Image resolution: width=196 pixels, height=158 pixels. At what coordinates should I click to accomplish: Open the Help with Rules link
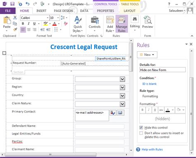(152, 149)
